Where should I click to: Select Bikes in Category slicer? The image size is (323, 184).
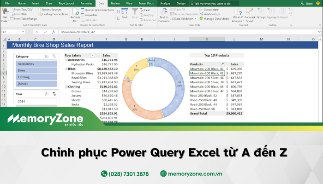click(36, 70)
